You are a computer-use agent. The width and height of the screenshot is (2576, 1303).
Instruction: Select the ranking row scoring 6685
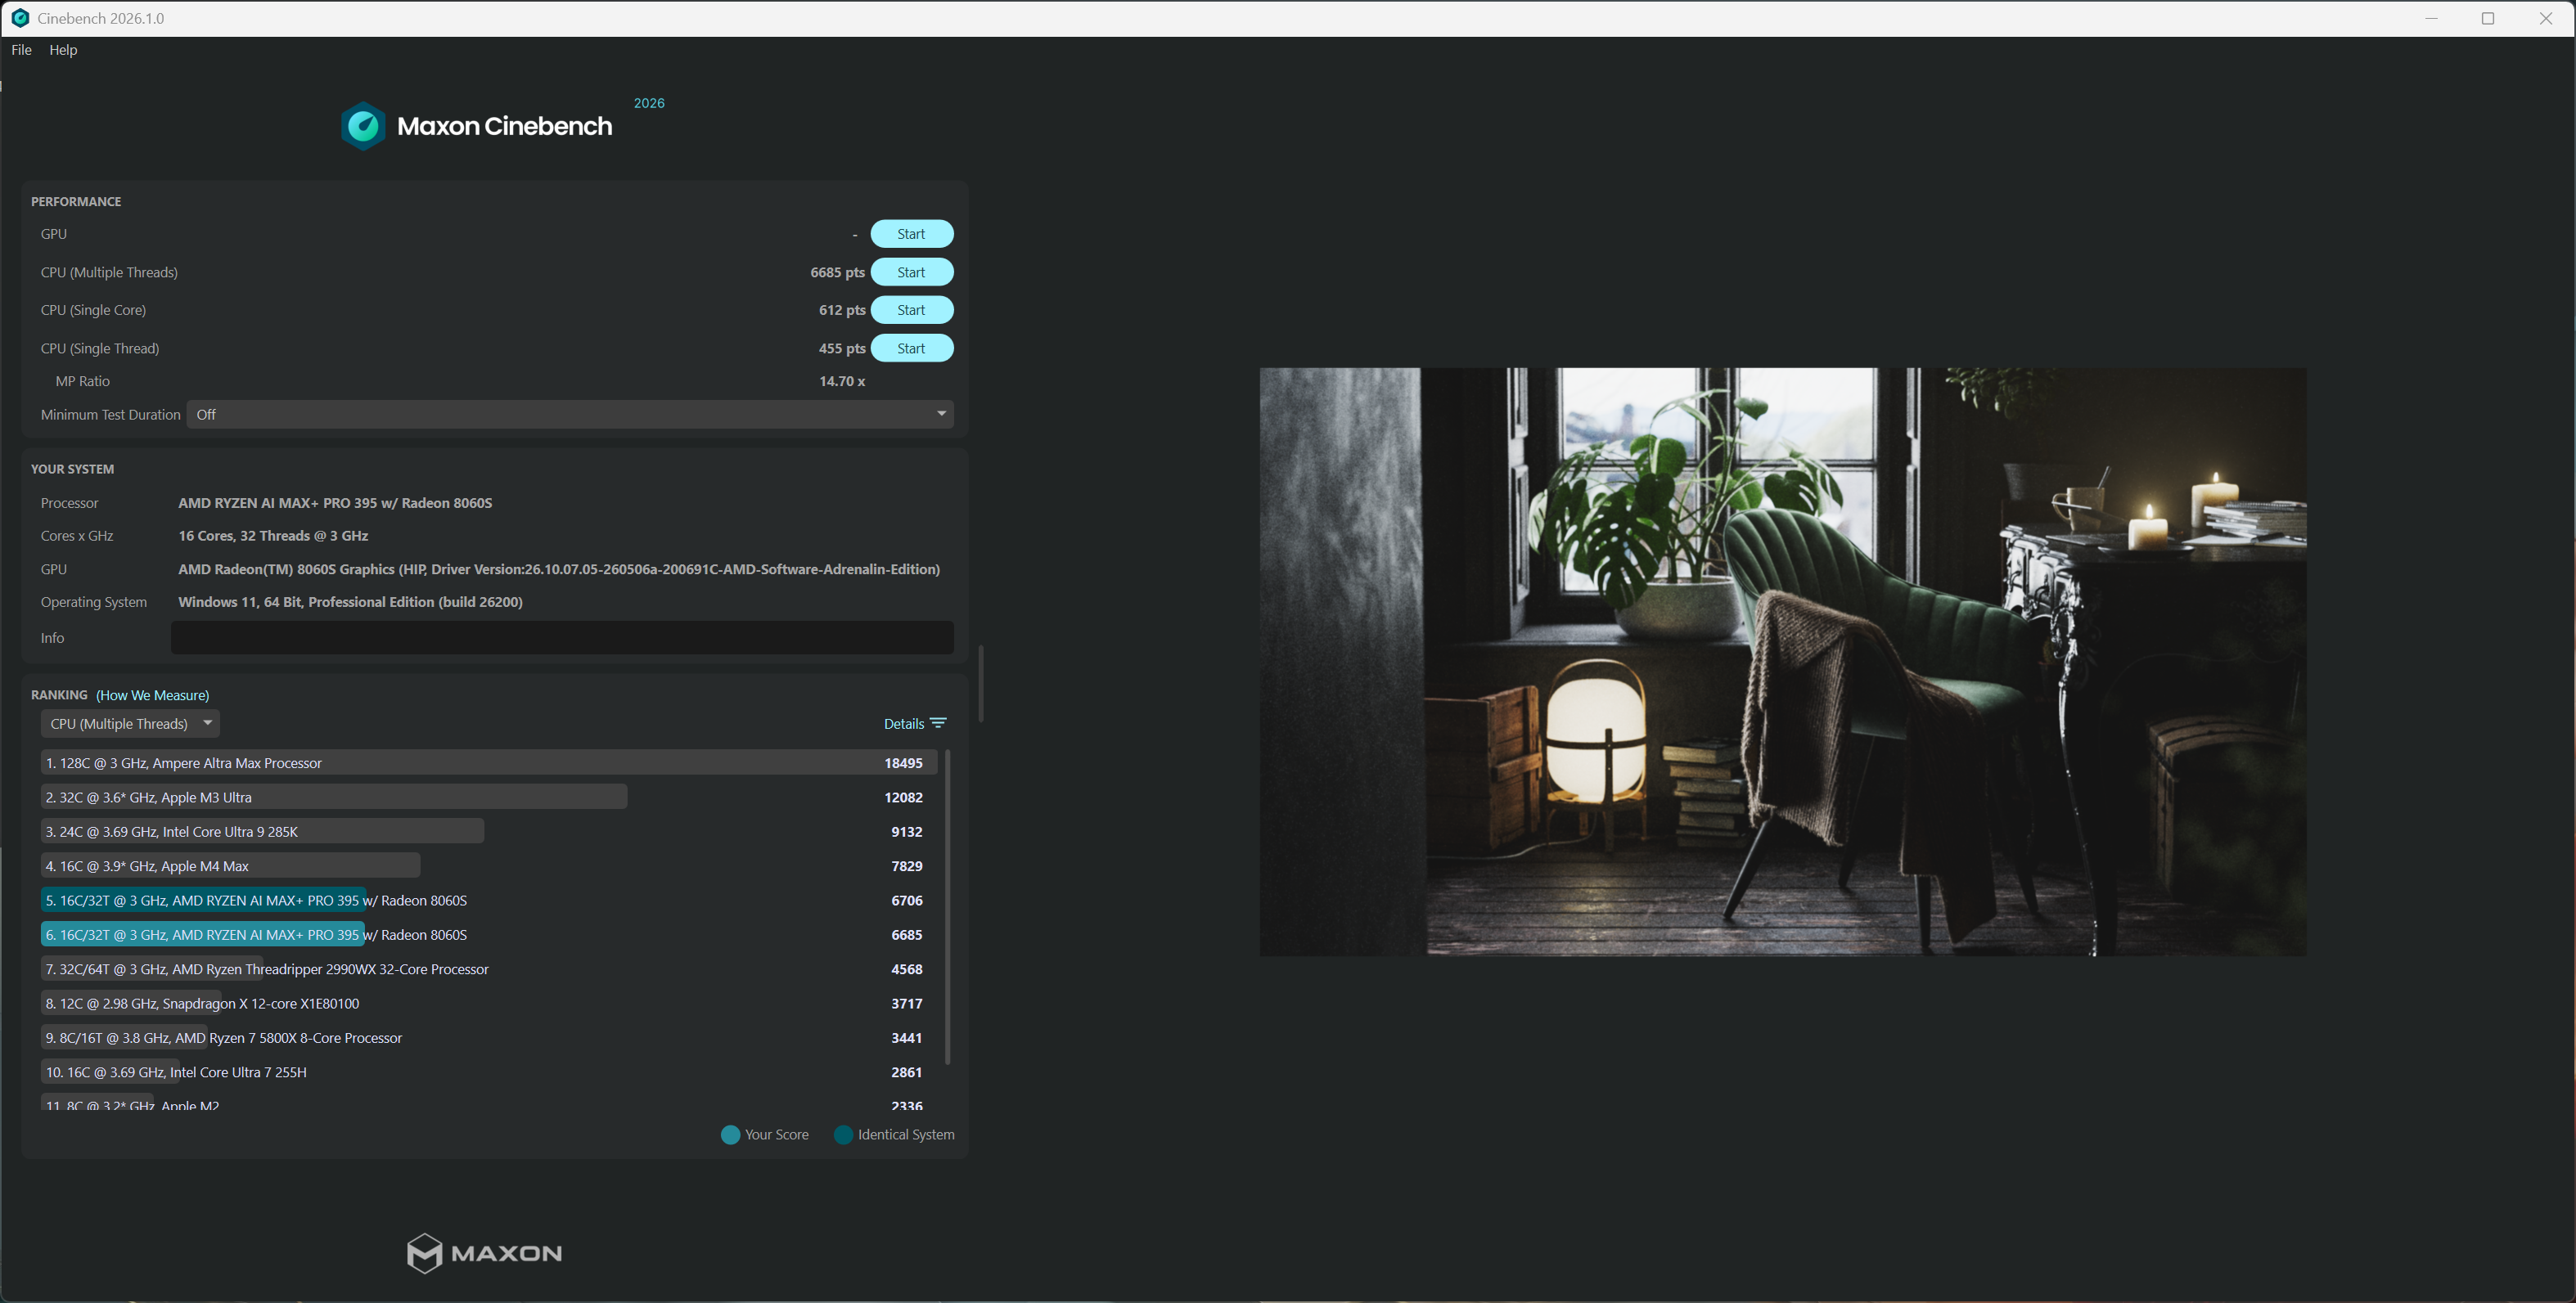pyautogui.click(x=489, y=935)
